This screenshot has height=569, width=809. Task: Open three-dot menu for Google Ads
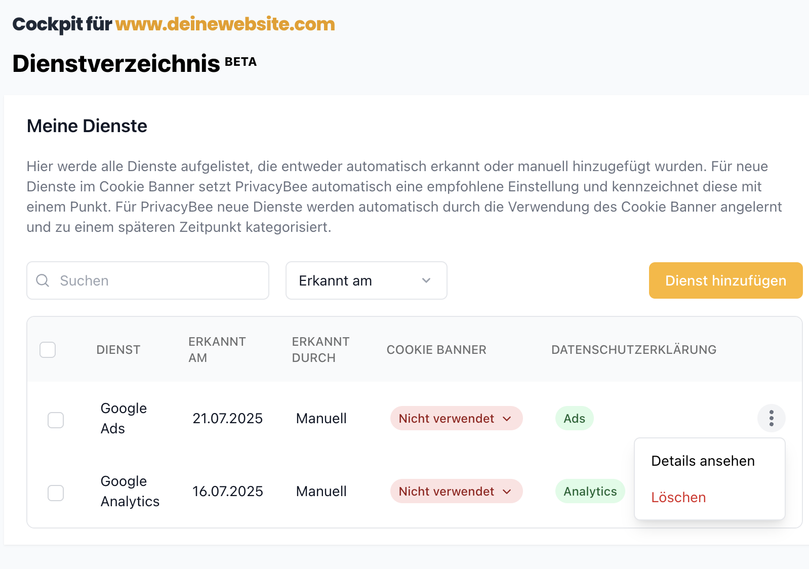click(771, 418)
